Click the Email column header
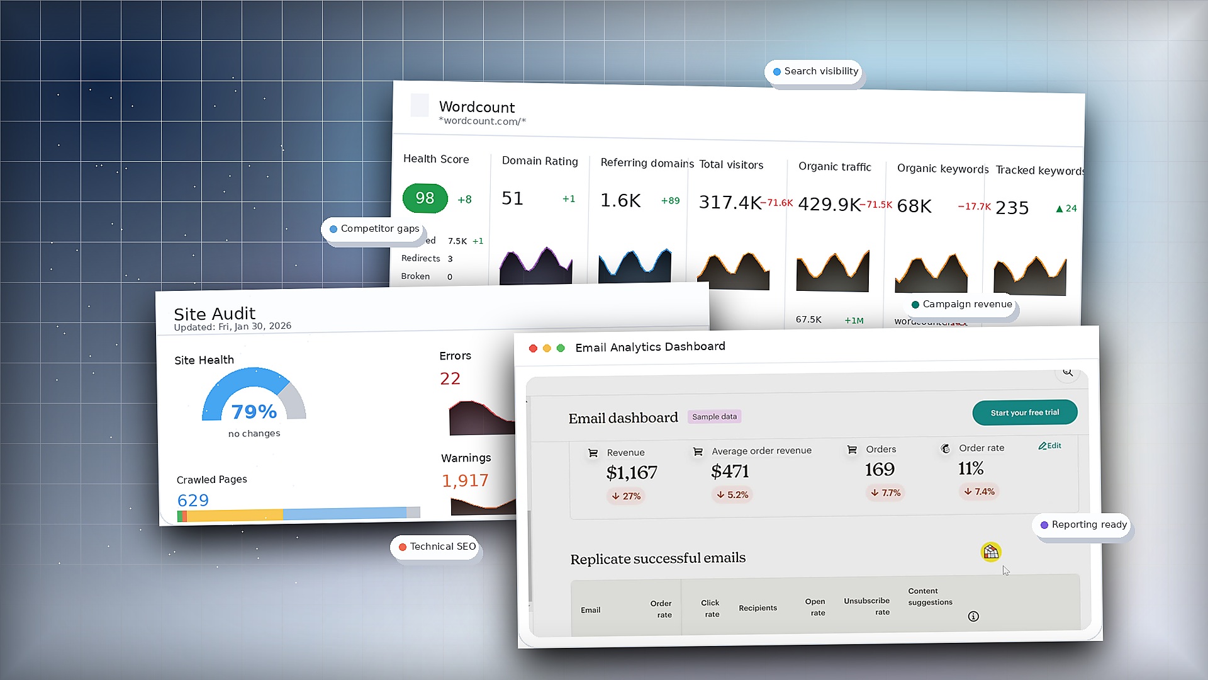 pyautogui.click(x=591, y=610)
